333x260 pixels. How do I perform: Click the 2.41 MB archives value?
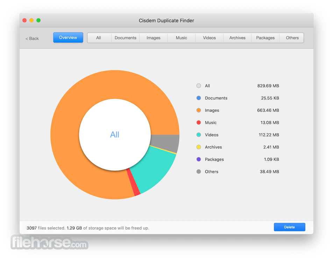(x=271, y=147)
